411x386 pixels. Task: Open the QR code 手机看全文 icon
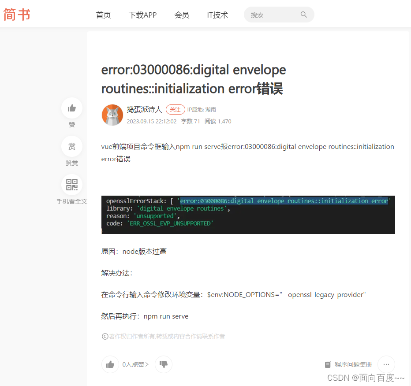pyautogui.click(x=72, y=184)
